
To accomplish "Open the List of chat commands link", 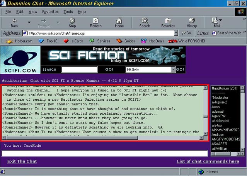I will (208, 161).
